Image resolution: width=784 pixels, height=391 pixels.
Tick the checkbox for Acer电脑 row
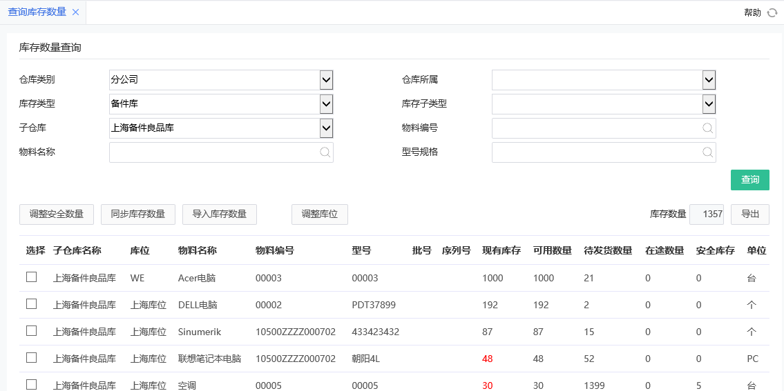point(31,277)
